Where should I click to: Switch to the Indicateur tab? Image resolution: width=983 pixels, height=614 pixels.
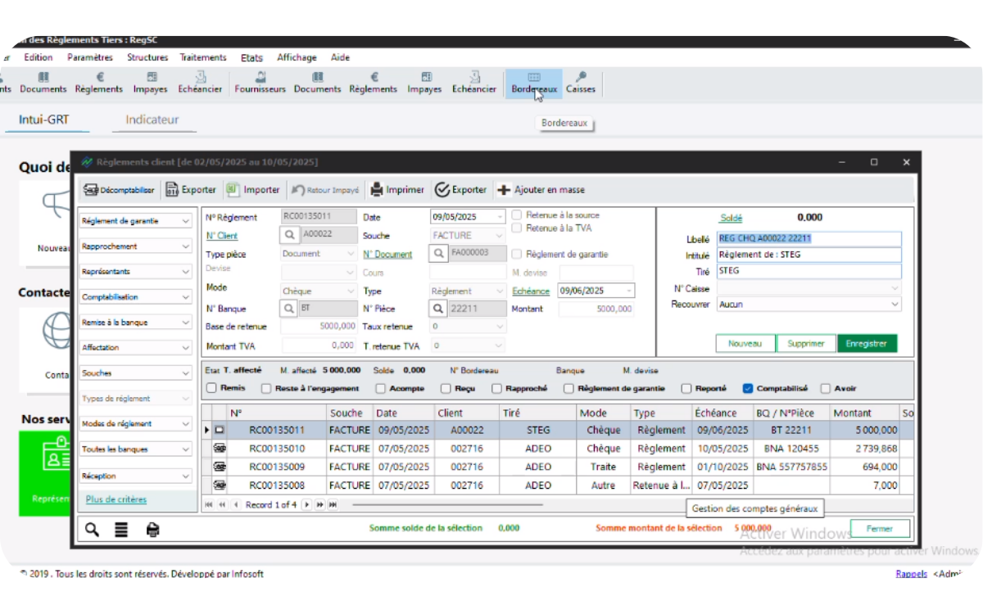pyautogui.click(x=152, y=120)
